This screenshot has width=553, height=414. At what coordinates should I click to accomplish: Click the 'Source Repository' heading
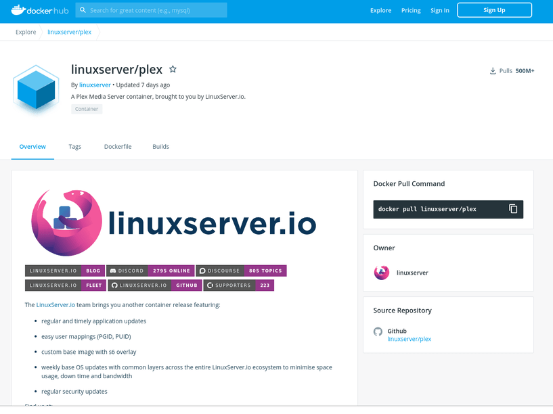pyautogui.click(x=403, y=310)
